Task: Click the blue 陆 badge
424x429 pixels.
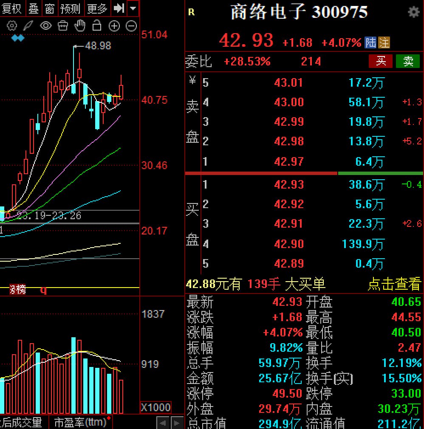Action: (370, 42)
